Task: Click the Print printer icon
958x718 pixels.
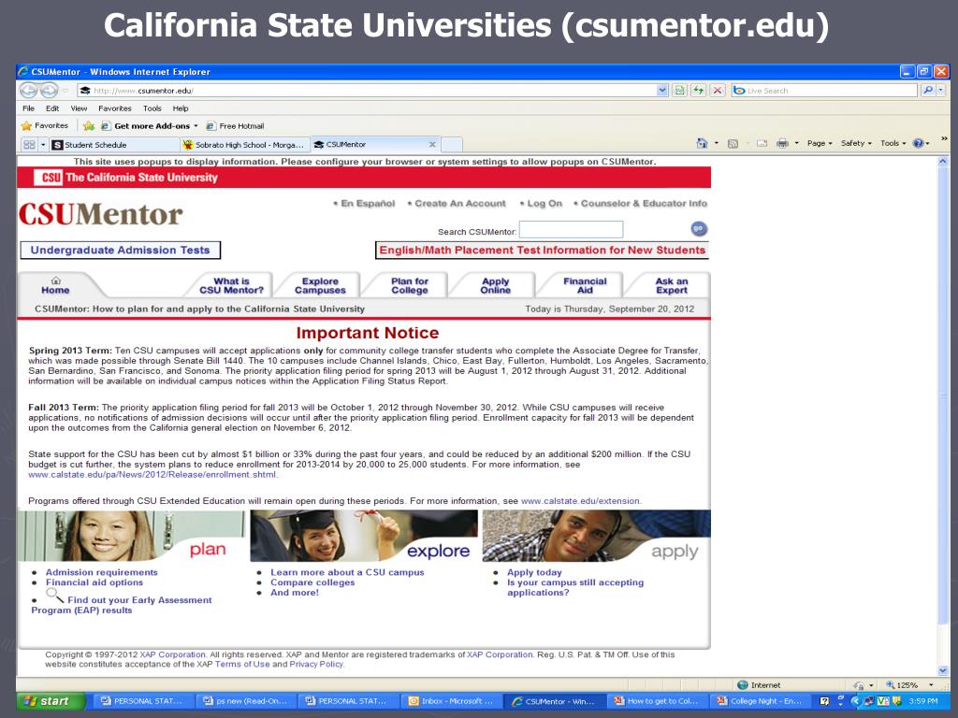Action: pos(782,143)
